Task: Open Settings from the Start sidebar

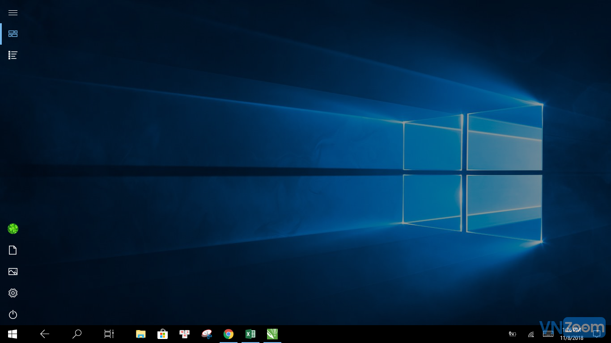Action: (13, 293)
